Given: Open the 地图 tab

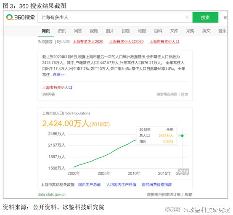Looking at the screenshot, I should pos(142,31).
